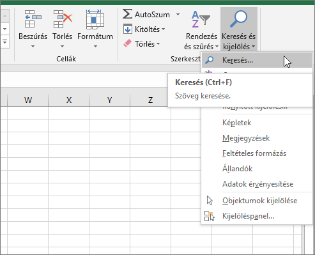This screenshot has height=255, width=315.
Task: Click the Beszúrás button label
Action: click(33, 36)
